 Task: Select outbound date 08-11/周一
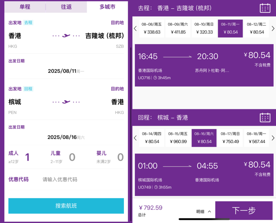tap(230, 28)
